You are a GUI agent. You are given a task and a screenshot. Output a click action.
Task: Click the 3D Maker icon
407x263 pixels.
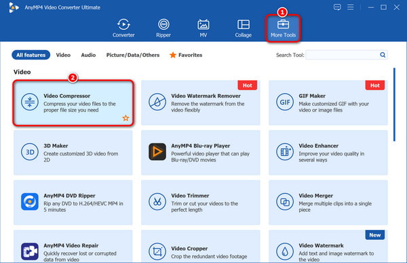(x=30, y=152)
